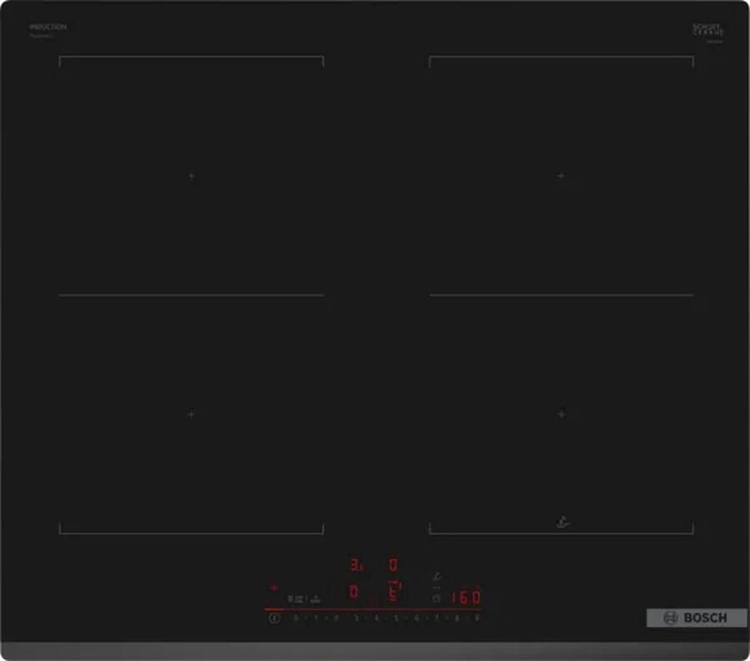Tap the min/sec timer indicator icon
Image resolution: width=750 pixels, height=661 pixels.
pyautogui.click(x=301, y=598)
